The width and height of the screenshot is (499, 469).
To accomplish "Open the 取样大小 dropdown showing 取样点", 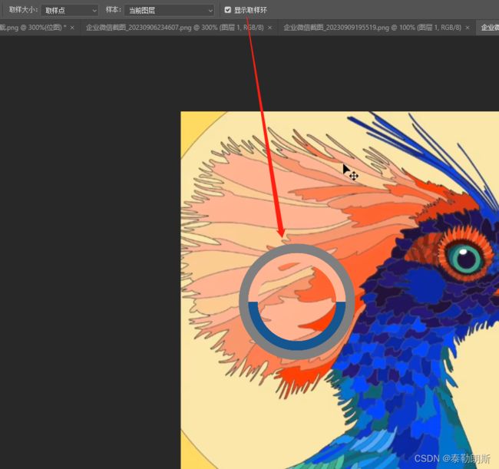I will pos(70,10).
